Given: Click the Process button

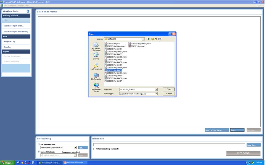Looking at the screenshot, I should click(x=243, y=153).
